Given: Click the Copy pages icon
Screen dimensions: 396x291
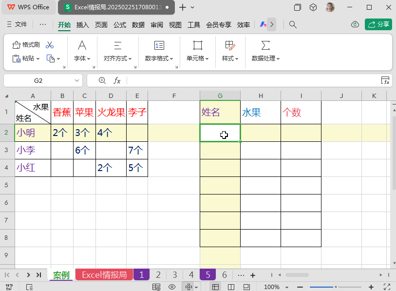Looking at the screenshot, I should (x=51, y=58).
